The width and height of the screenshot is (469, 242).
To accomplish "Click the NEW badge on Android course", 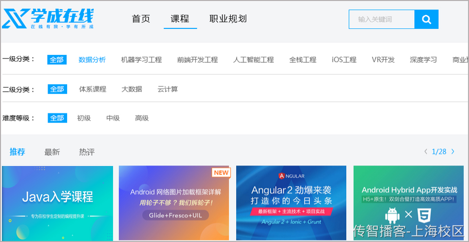I will 221,172.
